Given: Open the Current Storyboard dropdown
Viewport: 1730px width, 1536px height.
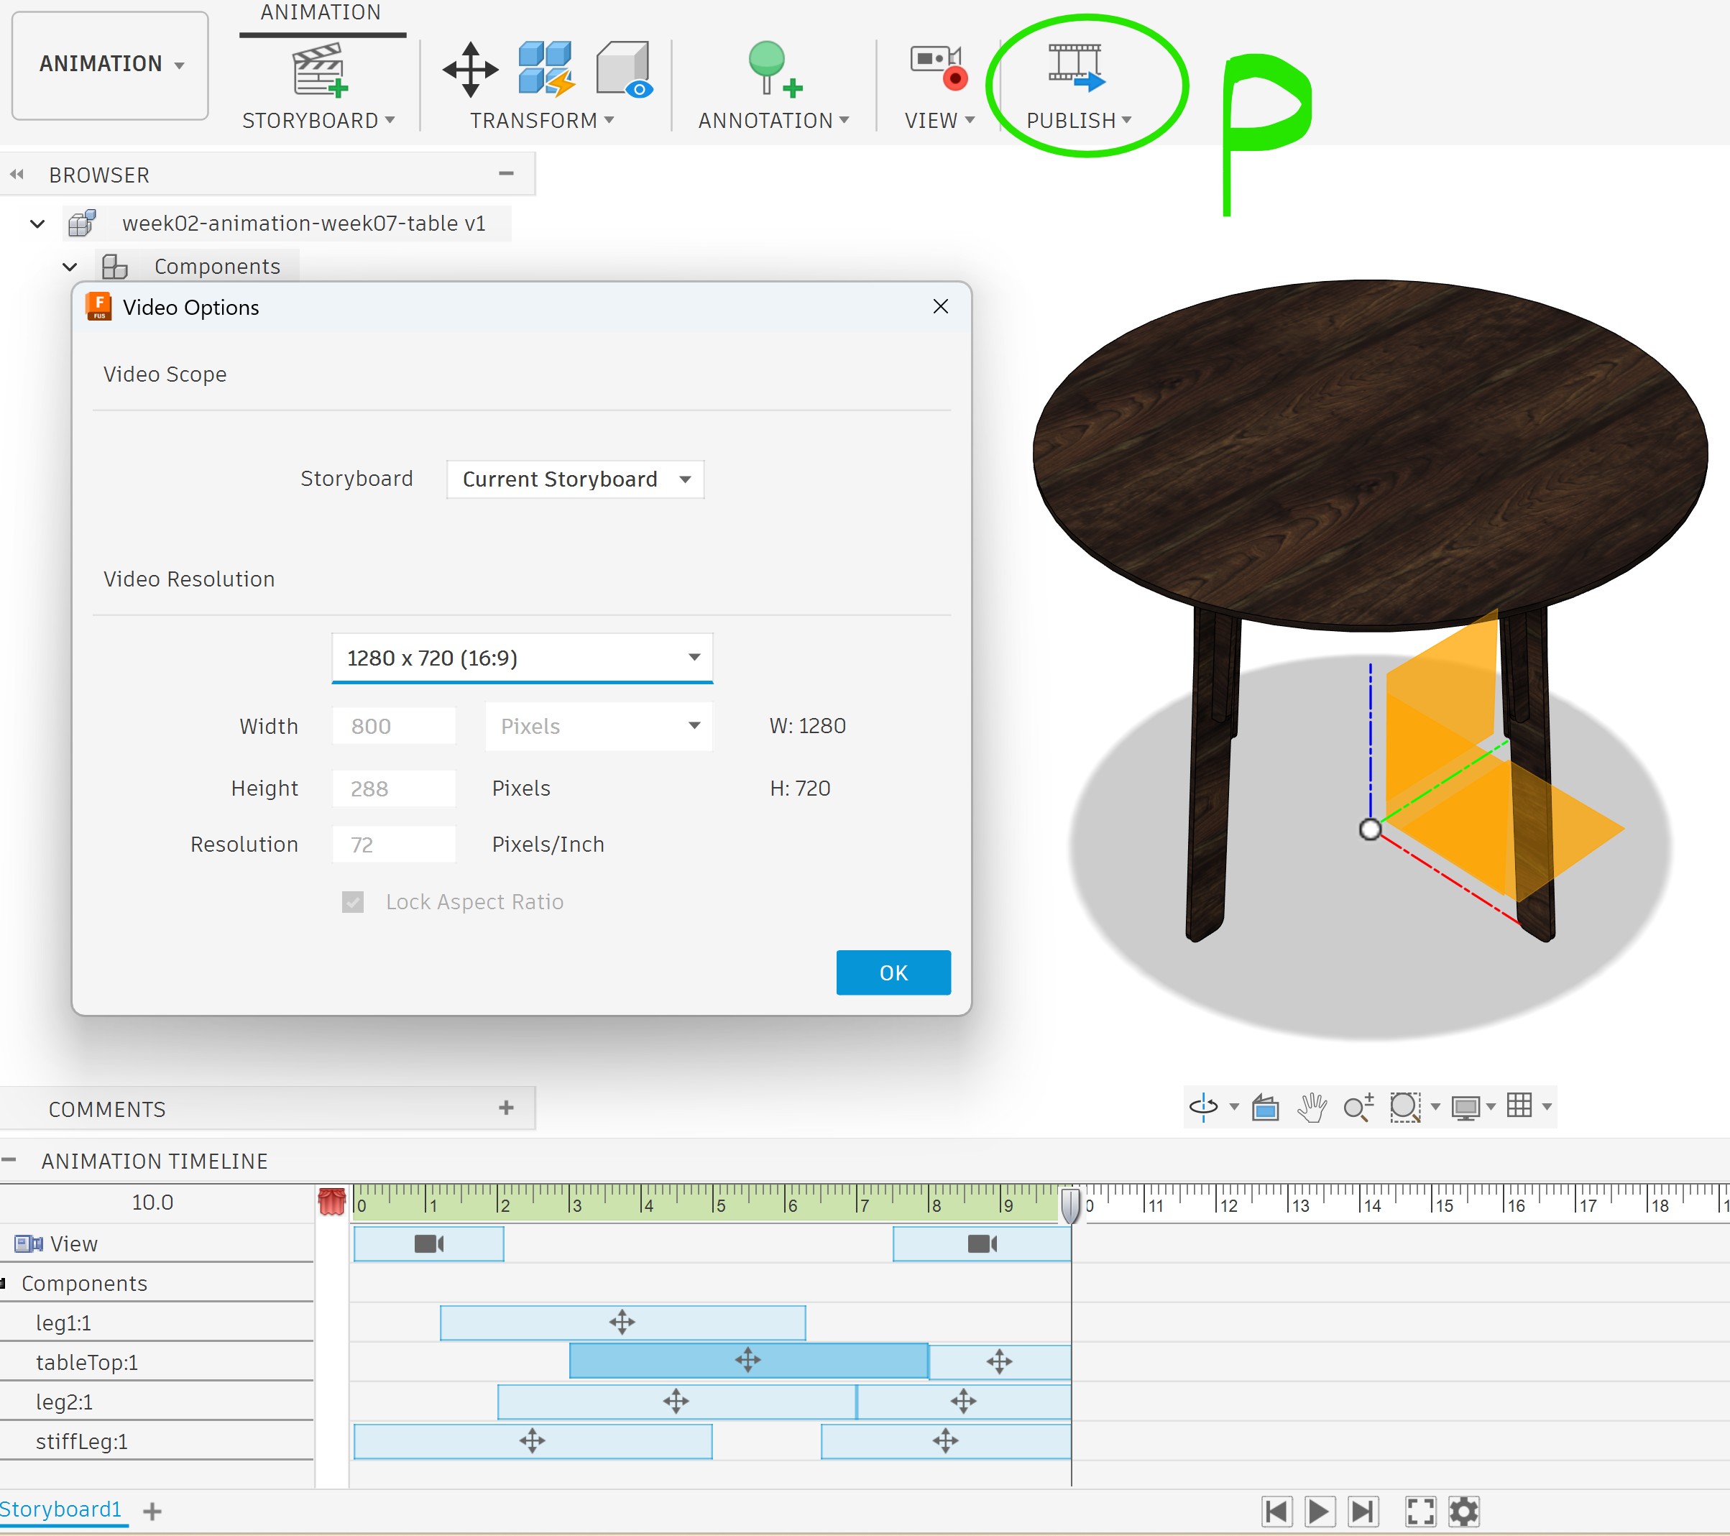Looking at the screenshot, I should (576, 480).
